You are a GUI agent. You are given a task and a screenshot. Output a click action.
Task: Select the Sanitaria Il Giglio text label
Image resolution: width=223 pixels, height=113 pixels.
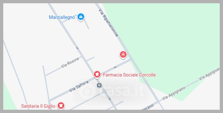pyautogui.click(x=38, y=106)
